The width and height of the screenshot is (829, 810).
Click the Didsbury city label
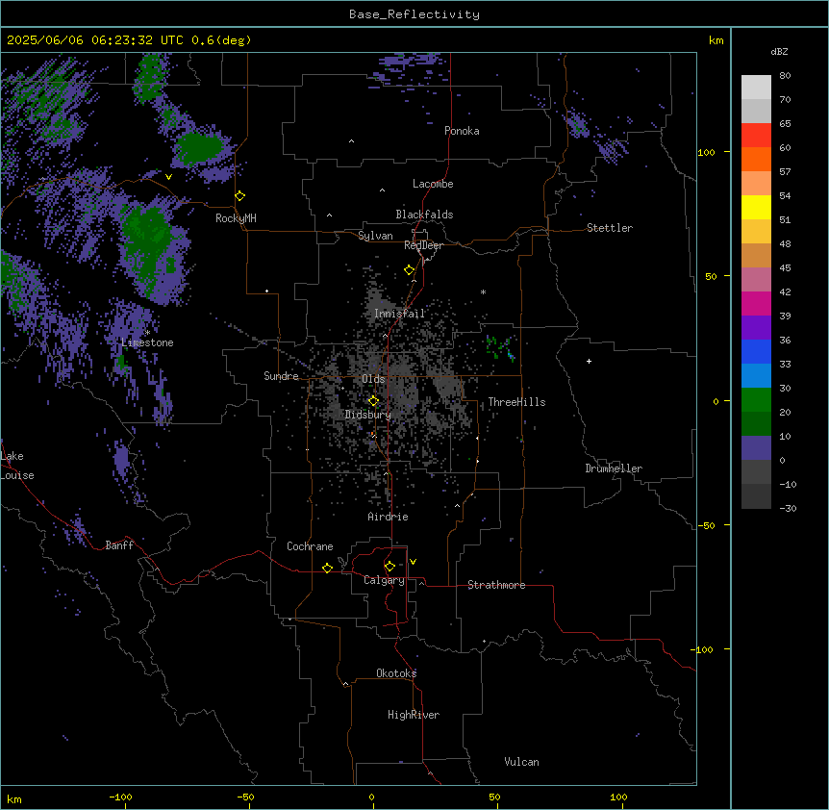(x=368, y=415)
